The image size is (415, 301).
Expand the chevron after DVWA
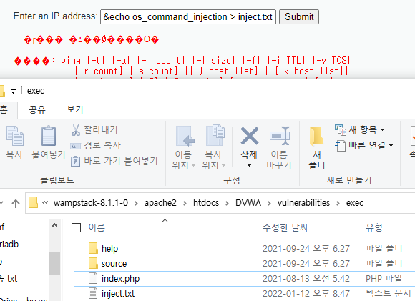(x=269, y=203)
